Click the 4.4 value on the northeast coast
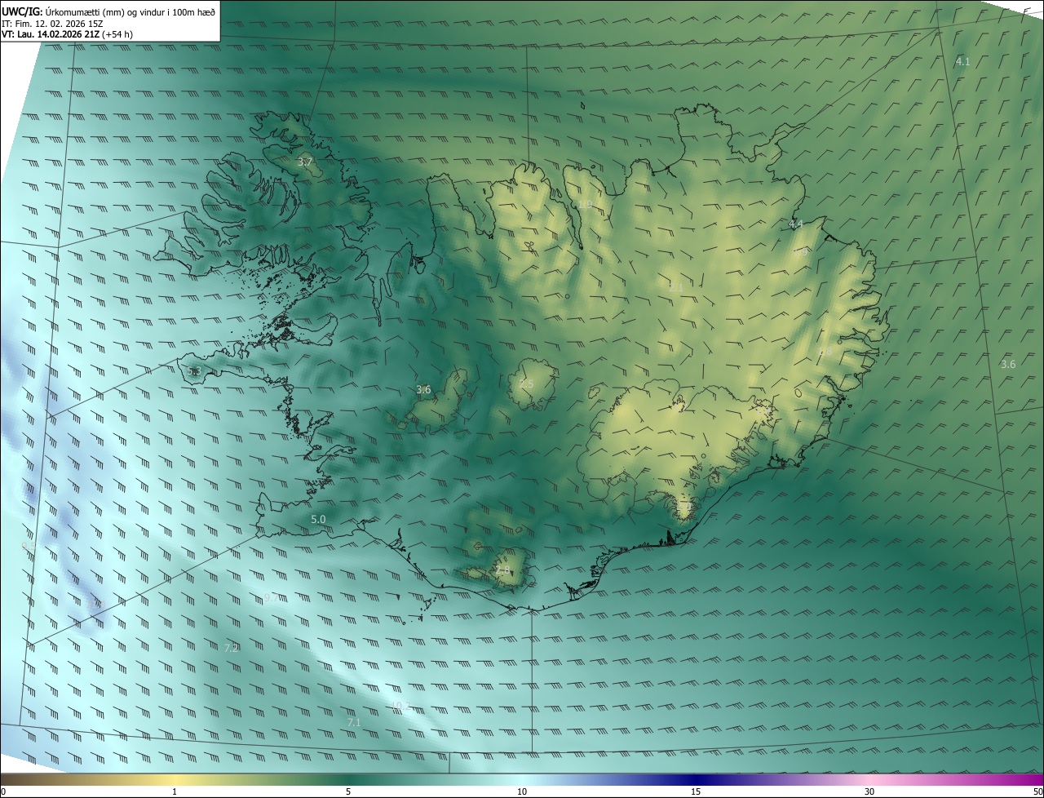 point(796,224)
